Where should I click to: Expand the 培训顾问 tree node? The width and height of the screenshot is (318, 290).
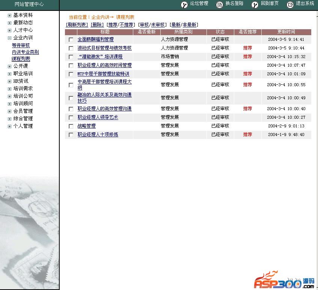coord(9,104)
